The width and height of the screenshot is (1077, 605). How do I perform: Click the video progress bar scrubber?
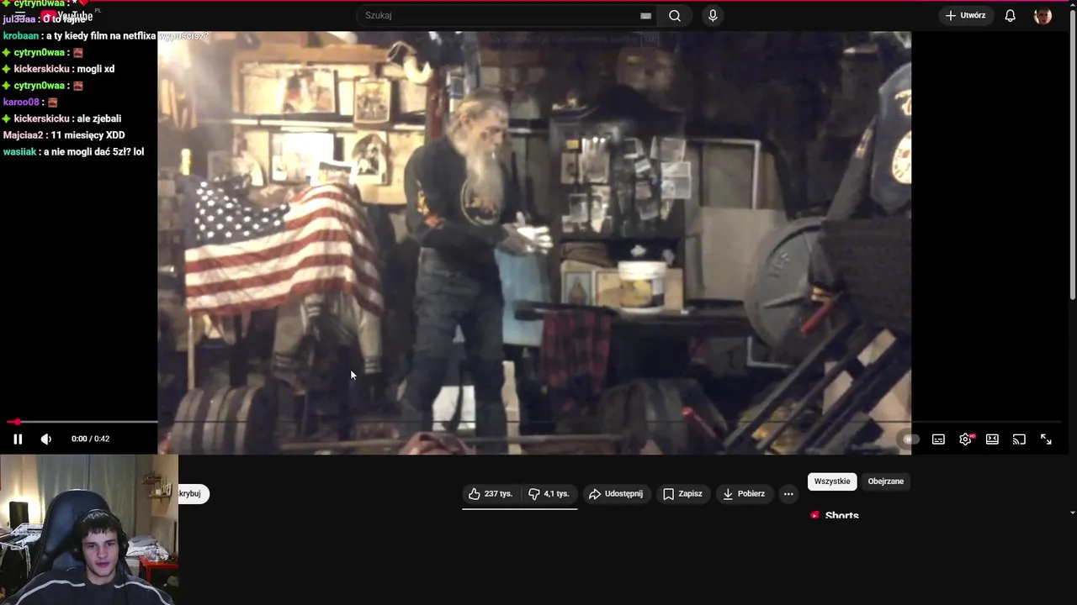click(16, 422)
